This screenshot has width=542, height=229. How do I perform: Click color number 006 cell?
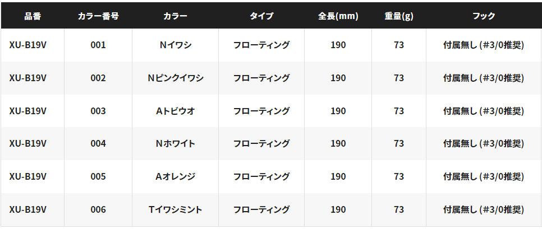pos(98,209)
